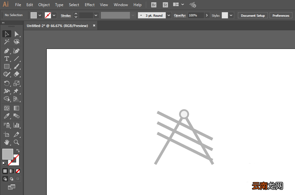The image size is (295, 195).
Task: Switch to Gradient mode button
Action: tap(12, 171)
